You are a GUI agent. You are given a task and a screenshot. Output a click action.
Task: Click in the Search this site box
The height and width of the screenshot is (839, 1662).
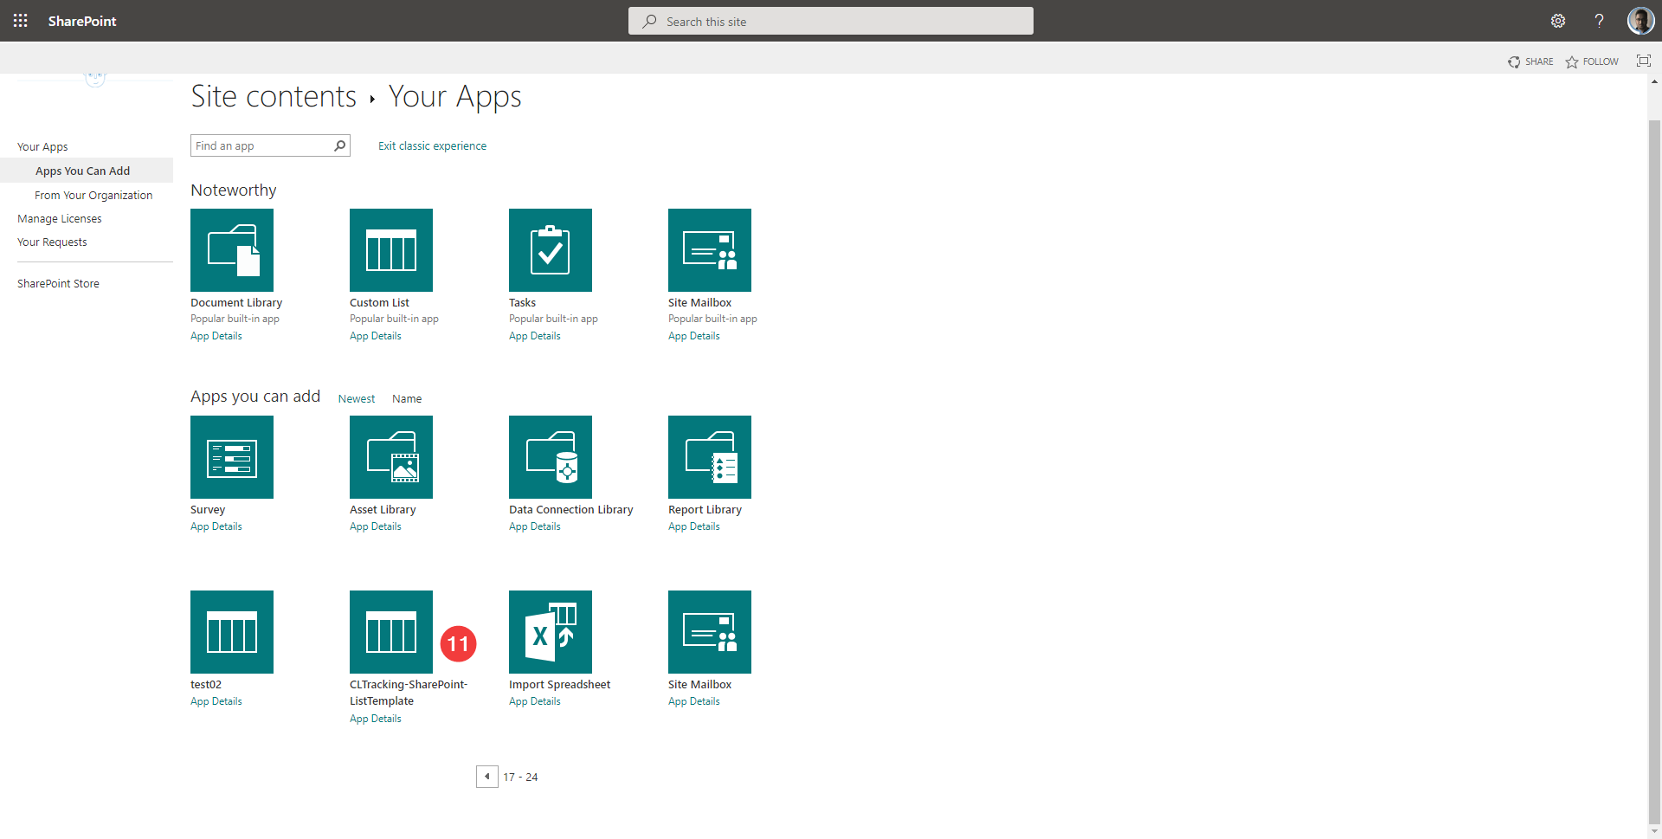(x=831, y=21)
